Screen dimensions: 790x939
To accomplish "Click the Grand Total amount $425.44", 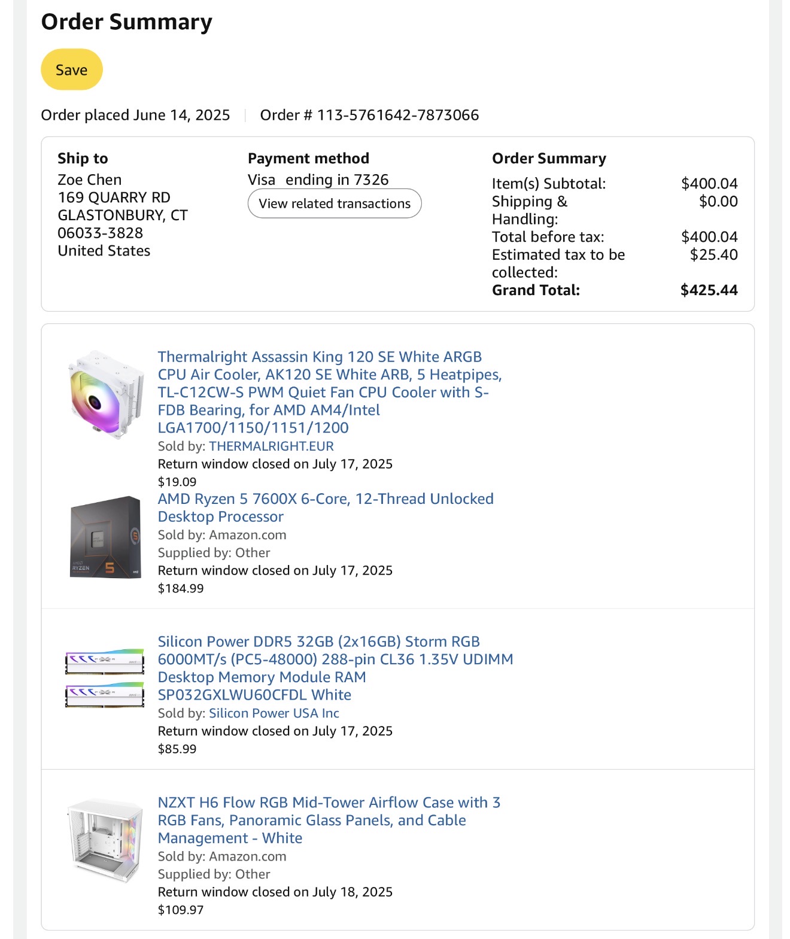I will coord(709,290).
